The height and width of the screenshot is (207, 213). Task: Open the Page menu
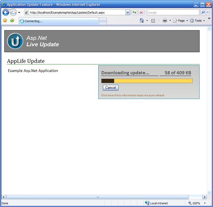(180, 21)
